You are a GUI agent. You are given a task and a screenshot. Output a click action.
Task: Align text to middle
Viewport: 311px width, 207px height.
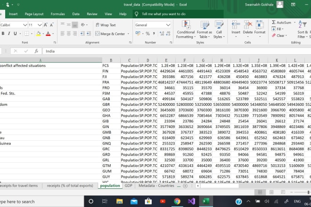[69, 24]
